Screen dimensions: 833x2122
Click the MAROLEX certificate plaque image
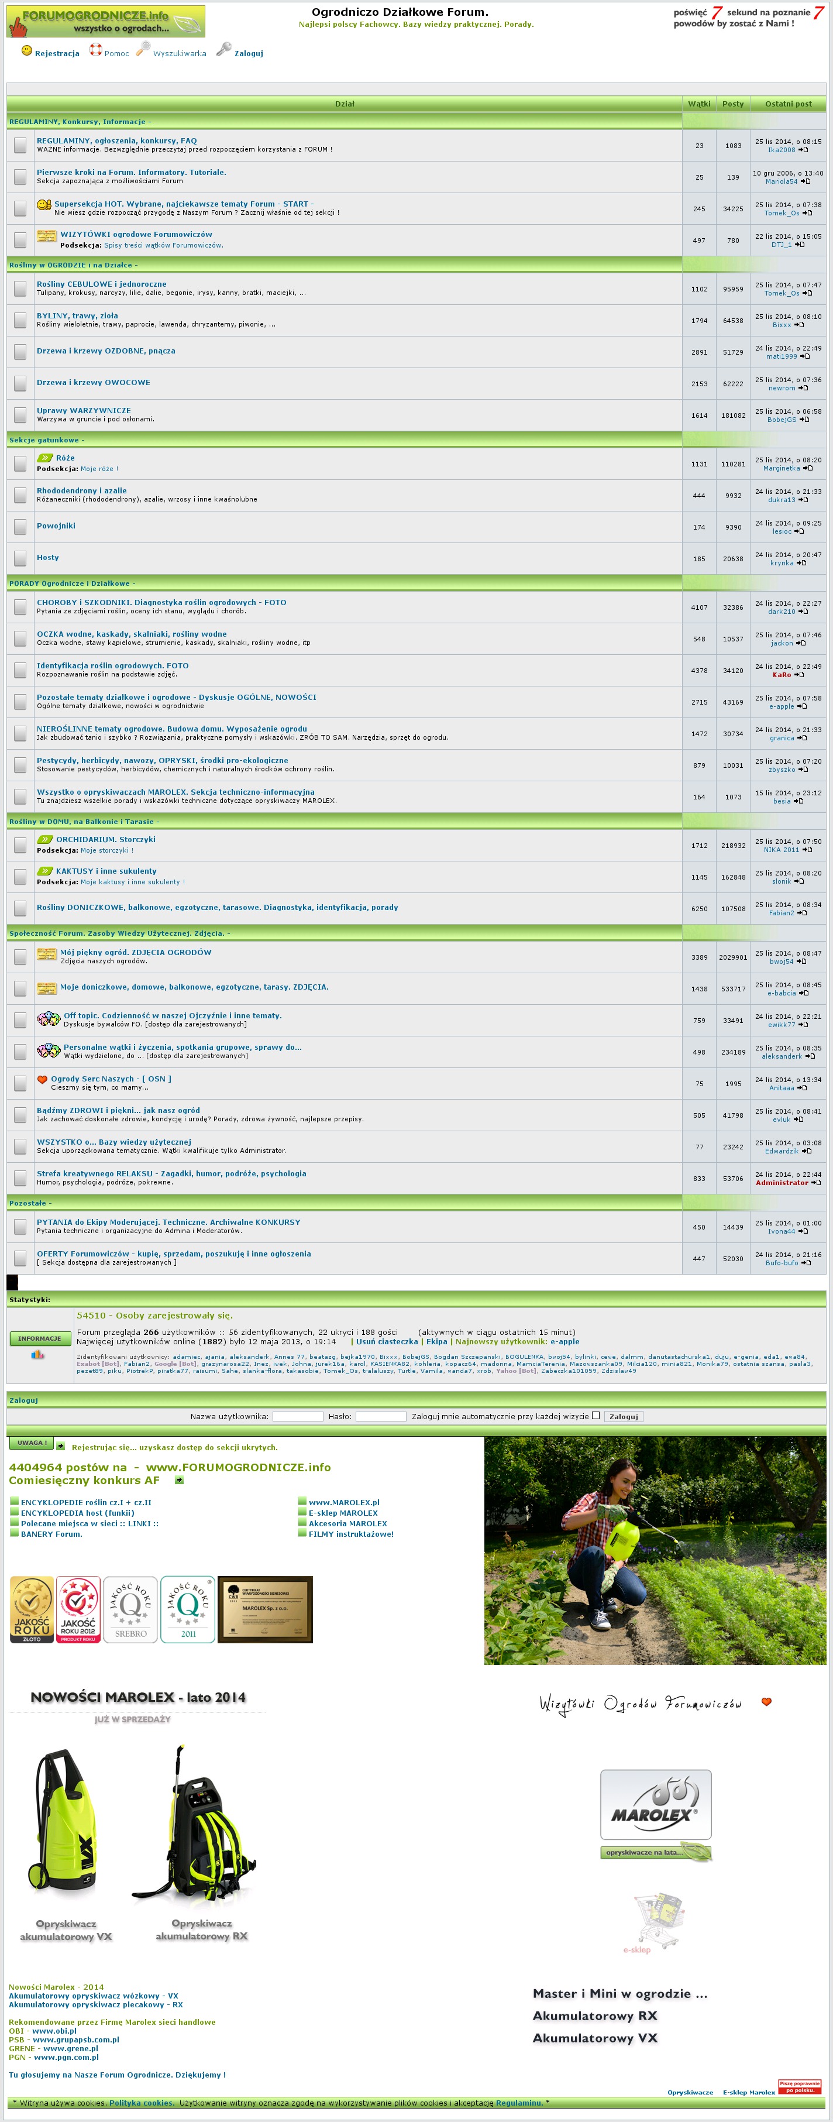click(x=265, y=1609)
